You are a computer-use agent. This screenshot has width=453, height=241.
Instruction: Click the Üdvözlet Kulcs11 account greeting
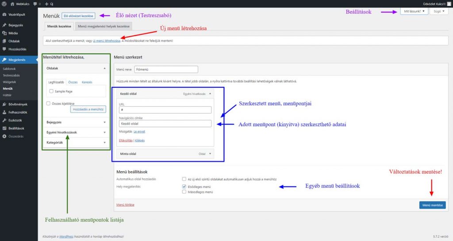pos(434,4)
